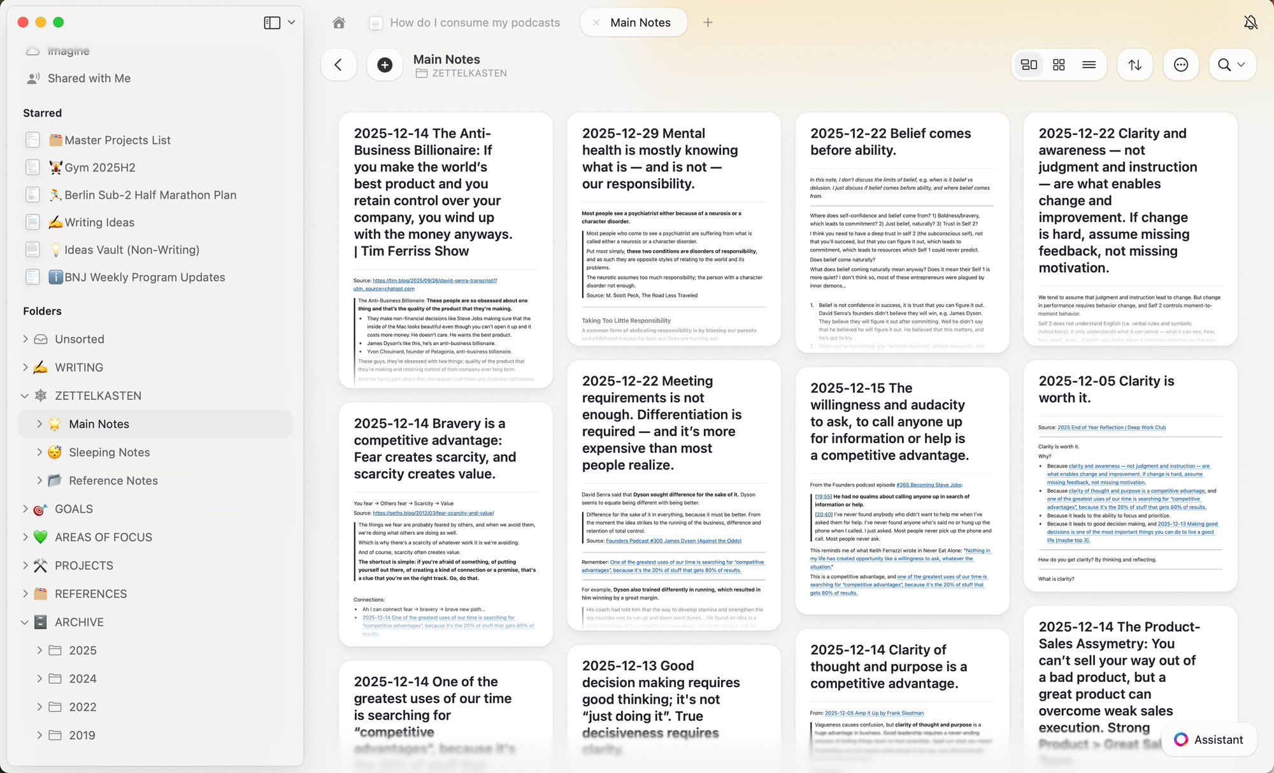
Task: Add a new tab with plus
Action: (708, 23)
